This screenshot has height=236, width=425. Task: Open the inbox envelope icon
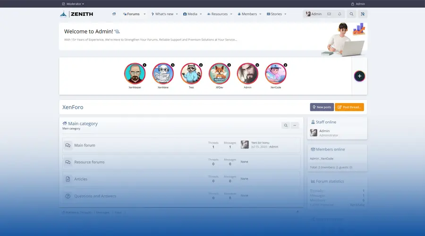click(329, 14)
